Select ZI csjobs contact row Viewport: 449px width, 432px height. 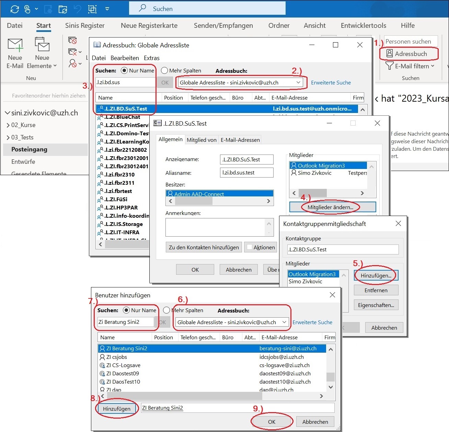click(212, 357)
